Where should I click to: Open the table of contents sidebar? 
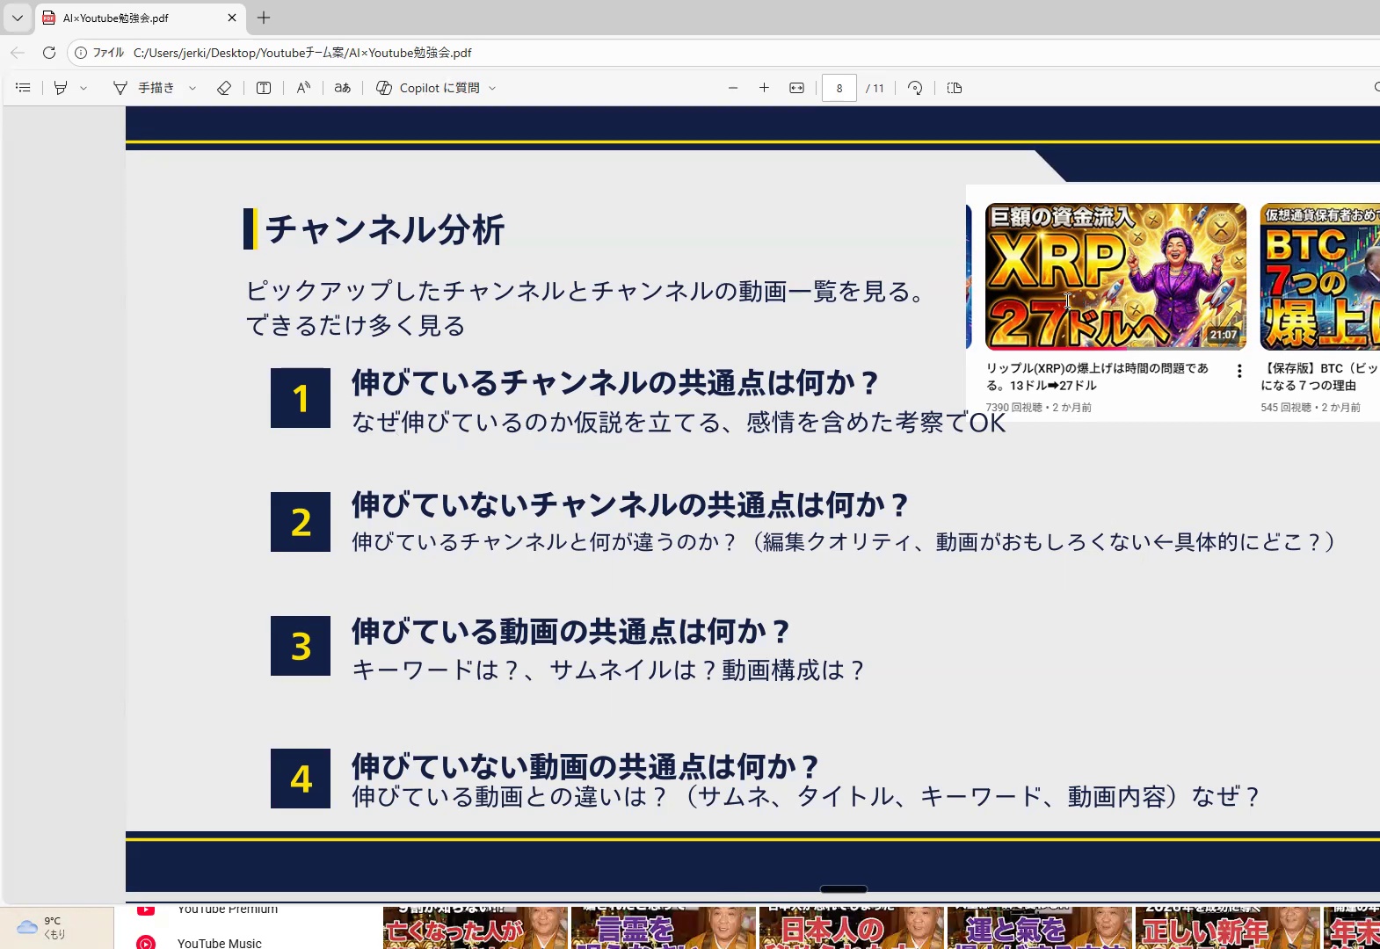coord(24,88)
